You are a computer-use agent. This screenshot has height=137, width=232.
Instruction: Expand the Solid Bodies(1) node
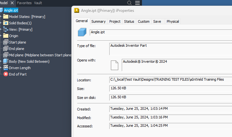point(1,23)
